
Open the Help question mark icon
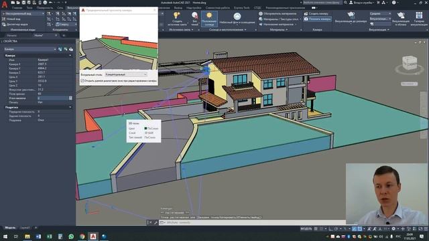(x=393, y=3)
